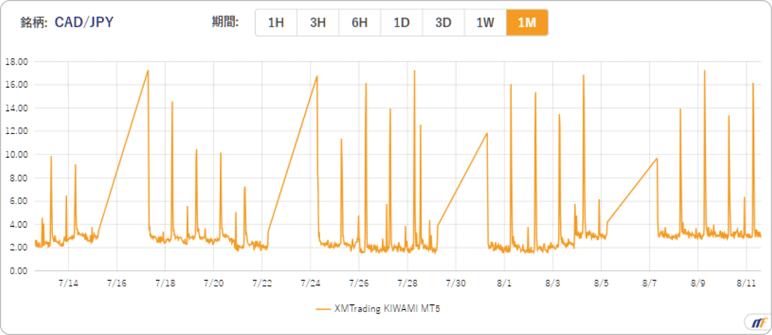This screenshot has width=772, height=335.
Task: Click the 8/7 date label
Action: pyautogui.click(x=650, y=283)
